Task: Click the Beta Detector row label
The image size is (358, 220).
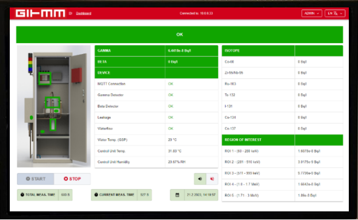Action: coord(108,106)
